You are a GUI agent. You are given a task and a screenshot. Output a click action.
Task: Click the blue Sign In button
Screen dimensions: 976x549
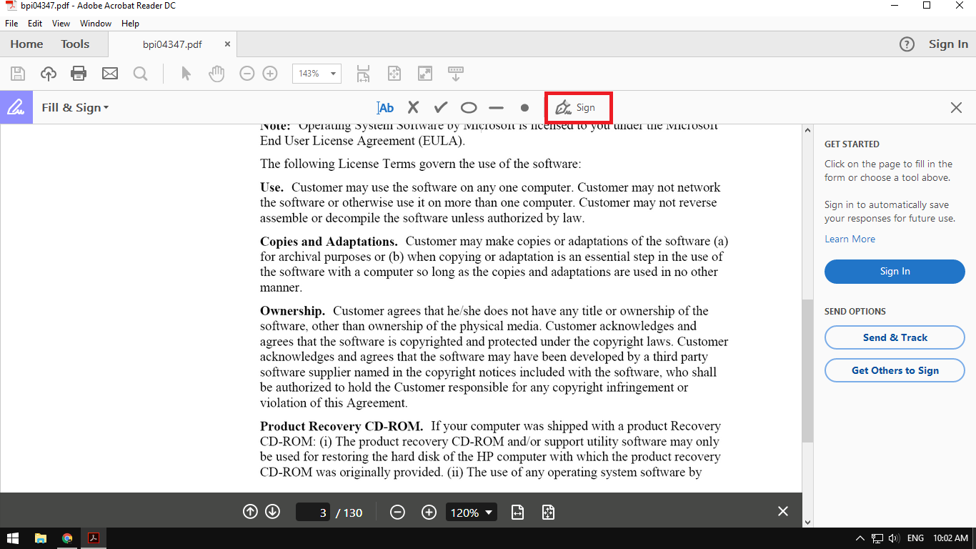click(895, 272)
